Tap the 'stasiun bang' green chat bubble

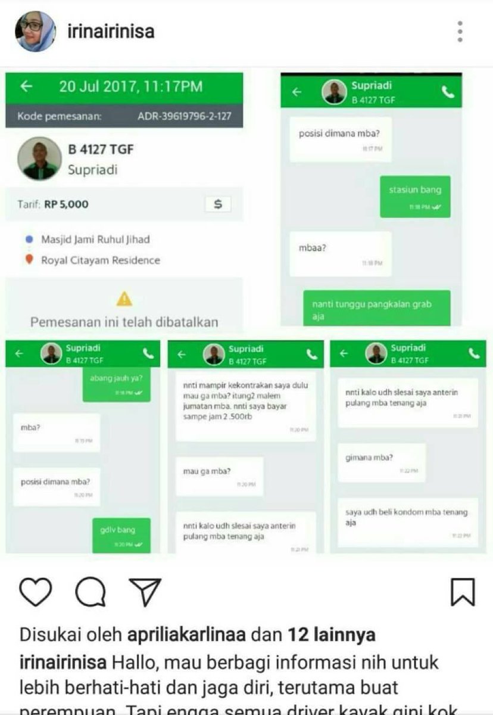point(415,196)
